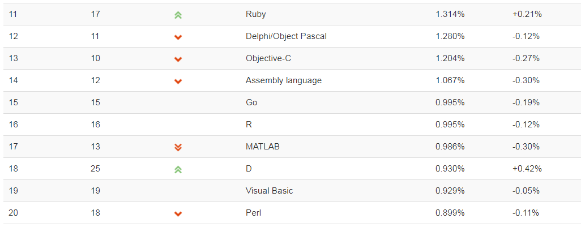The width and height of the screenshot is (585, 227).
Task: Click the Delphi/Object Pascal language name
Action: [286, 37]
